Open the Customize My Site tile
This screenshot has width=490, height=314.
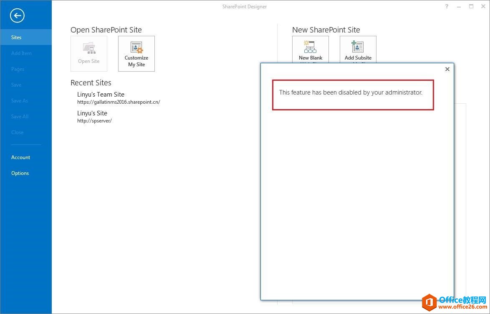click(136, 54)
